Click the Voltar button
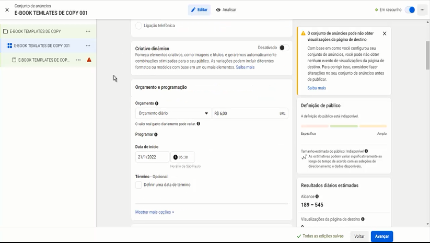This screenshot has width=430, height=243. pyautogui.click(x=359, y=236)
